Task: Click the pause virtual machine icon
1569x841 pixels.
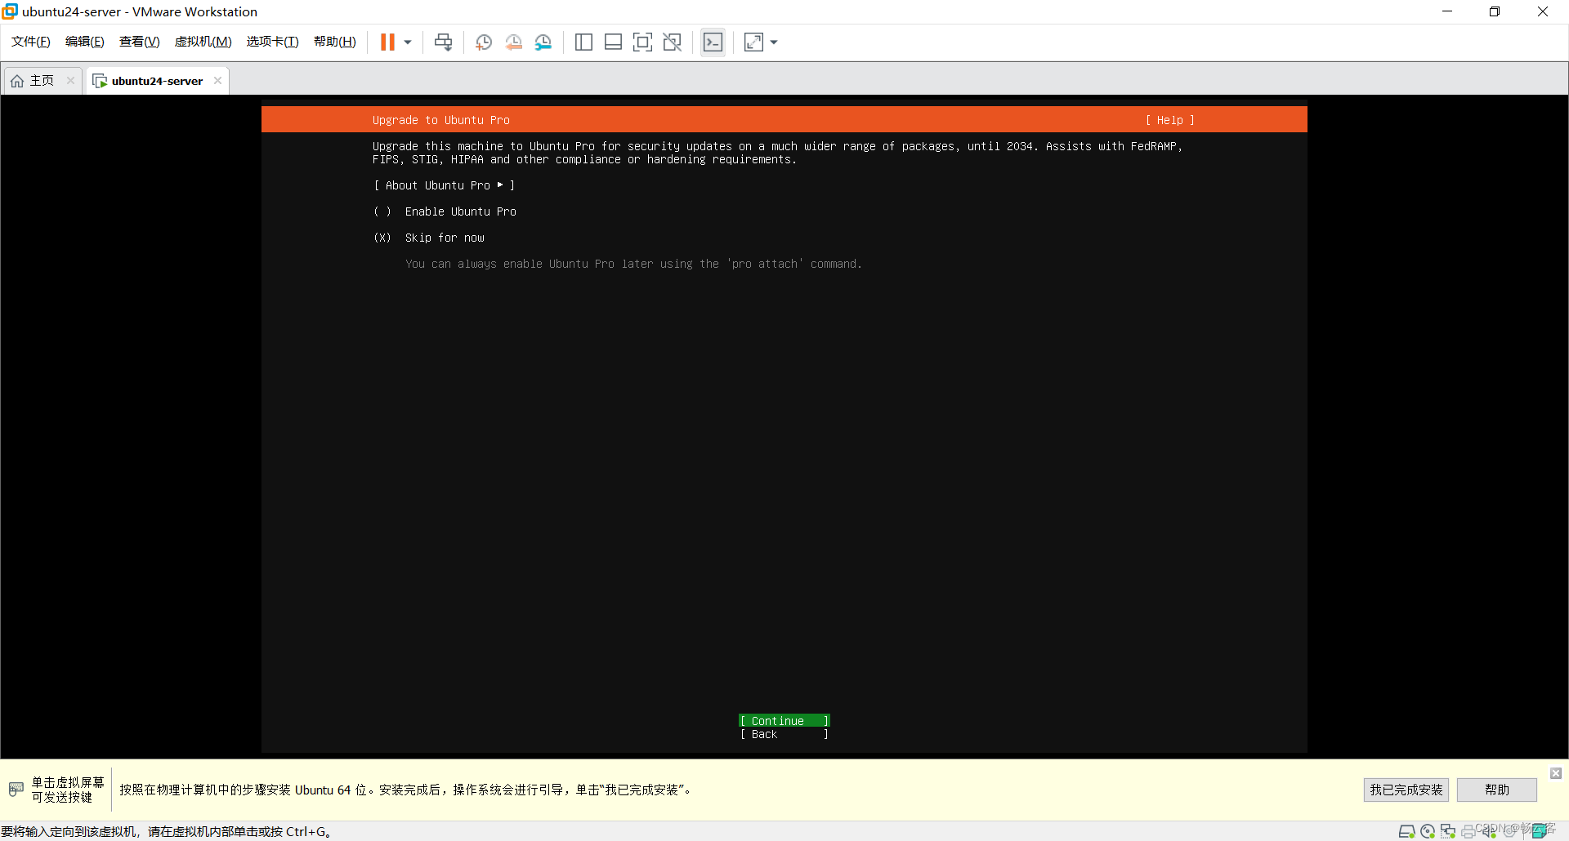Action: tap(387, 42)
